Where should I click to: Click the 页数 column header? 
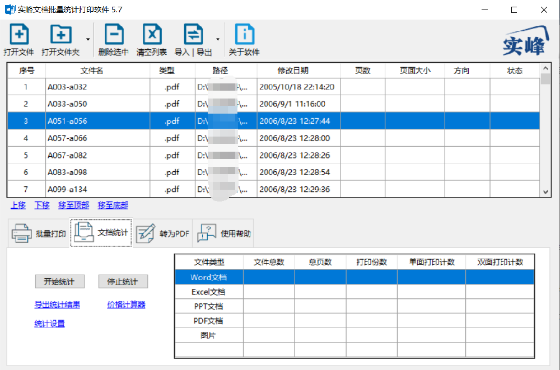click(x=363, y=71)
